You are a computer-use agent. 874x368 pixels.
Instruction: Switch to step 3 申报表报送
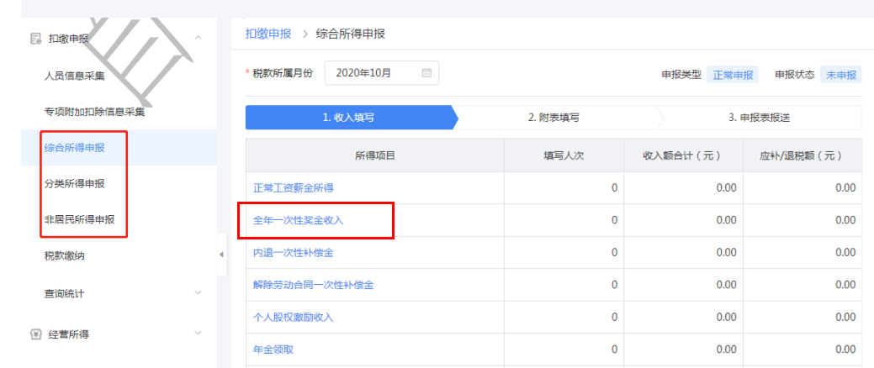[x=759, y=118]
